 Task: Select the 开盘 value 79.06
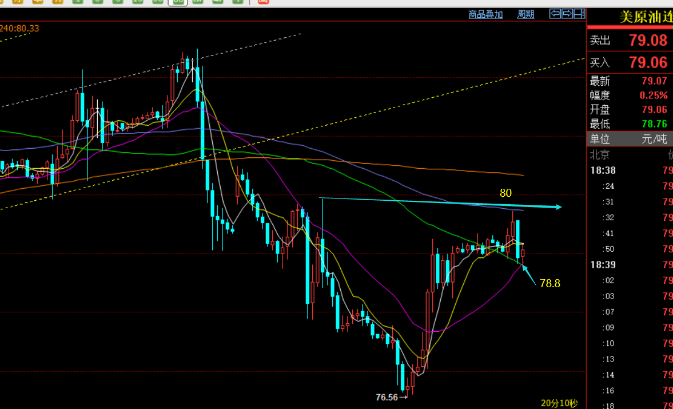coord(655,109)
